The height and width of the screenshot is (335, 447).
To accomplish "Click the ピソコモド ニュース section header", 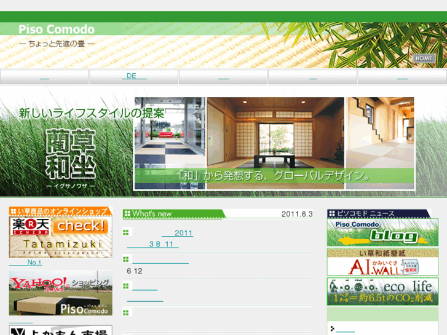I will pyautogui.click(x=379, y=213).
